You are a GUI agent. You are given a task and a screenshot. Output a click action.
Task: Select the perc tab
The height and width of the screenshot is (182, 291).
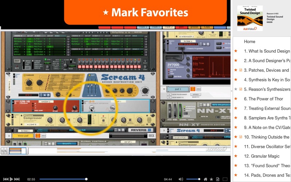click(181, 27)
